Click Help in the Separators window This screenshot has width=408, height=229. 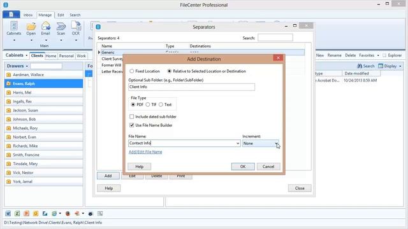coord(109,188)
